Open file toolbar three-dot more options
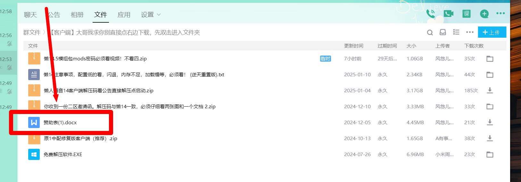The height and width of the screenshot is (182, 521). [470, 32]
